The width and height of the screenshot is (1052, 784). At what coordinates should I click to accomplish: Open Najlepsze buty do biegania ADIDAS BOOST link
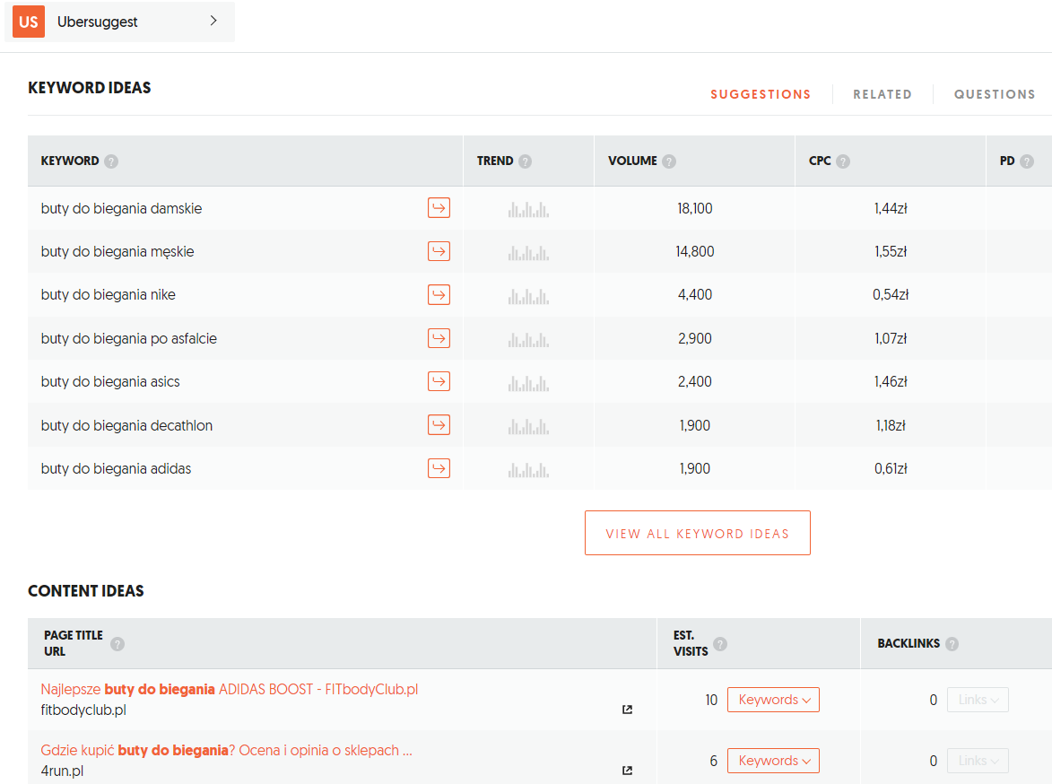(x=230, y=689)
